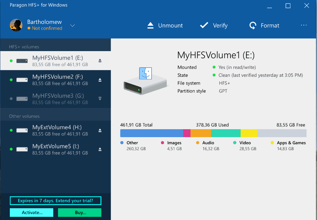Click the Verify checkmark icon
This screenshot has height=220, width=317.
click(x=204, y=25)
